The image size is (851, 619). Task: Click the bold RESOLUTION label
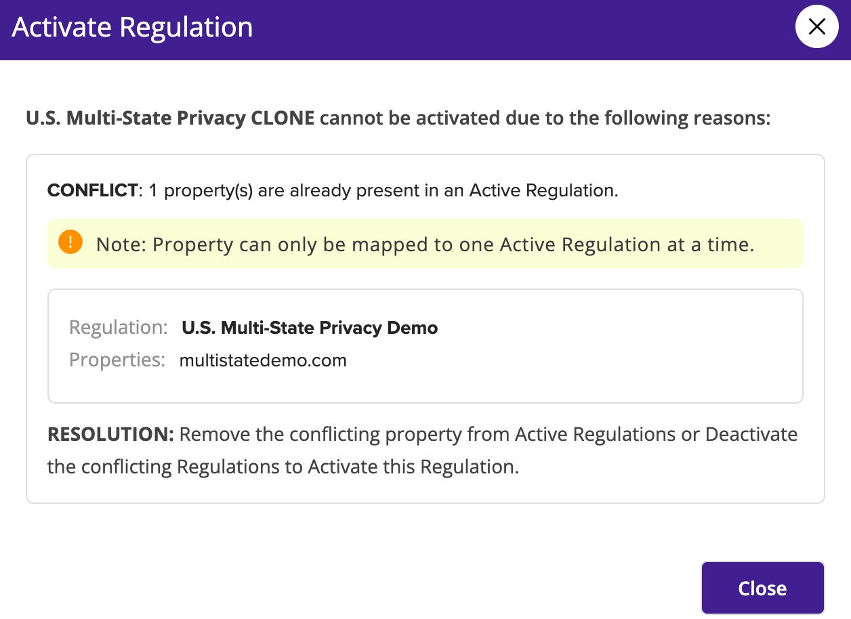(x=110, y=434)
